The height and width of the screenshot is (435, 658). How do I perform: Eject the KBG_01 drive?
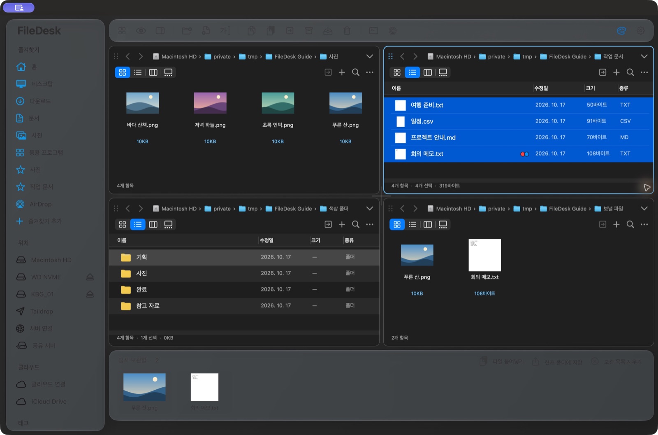[x=90, y=294]
